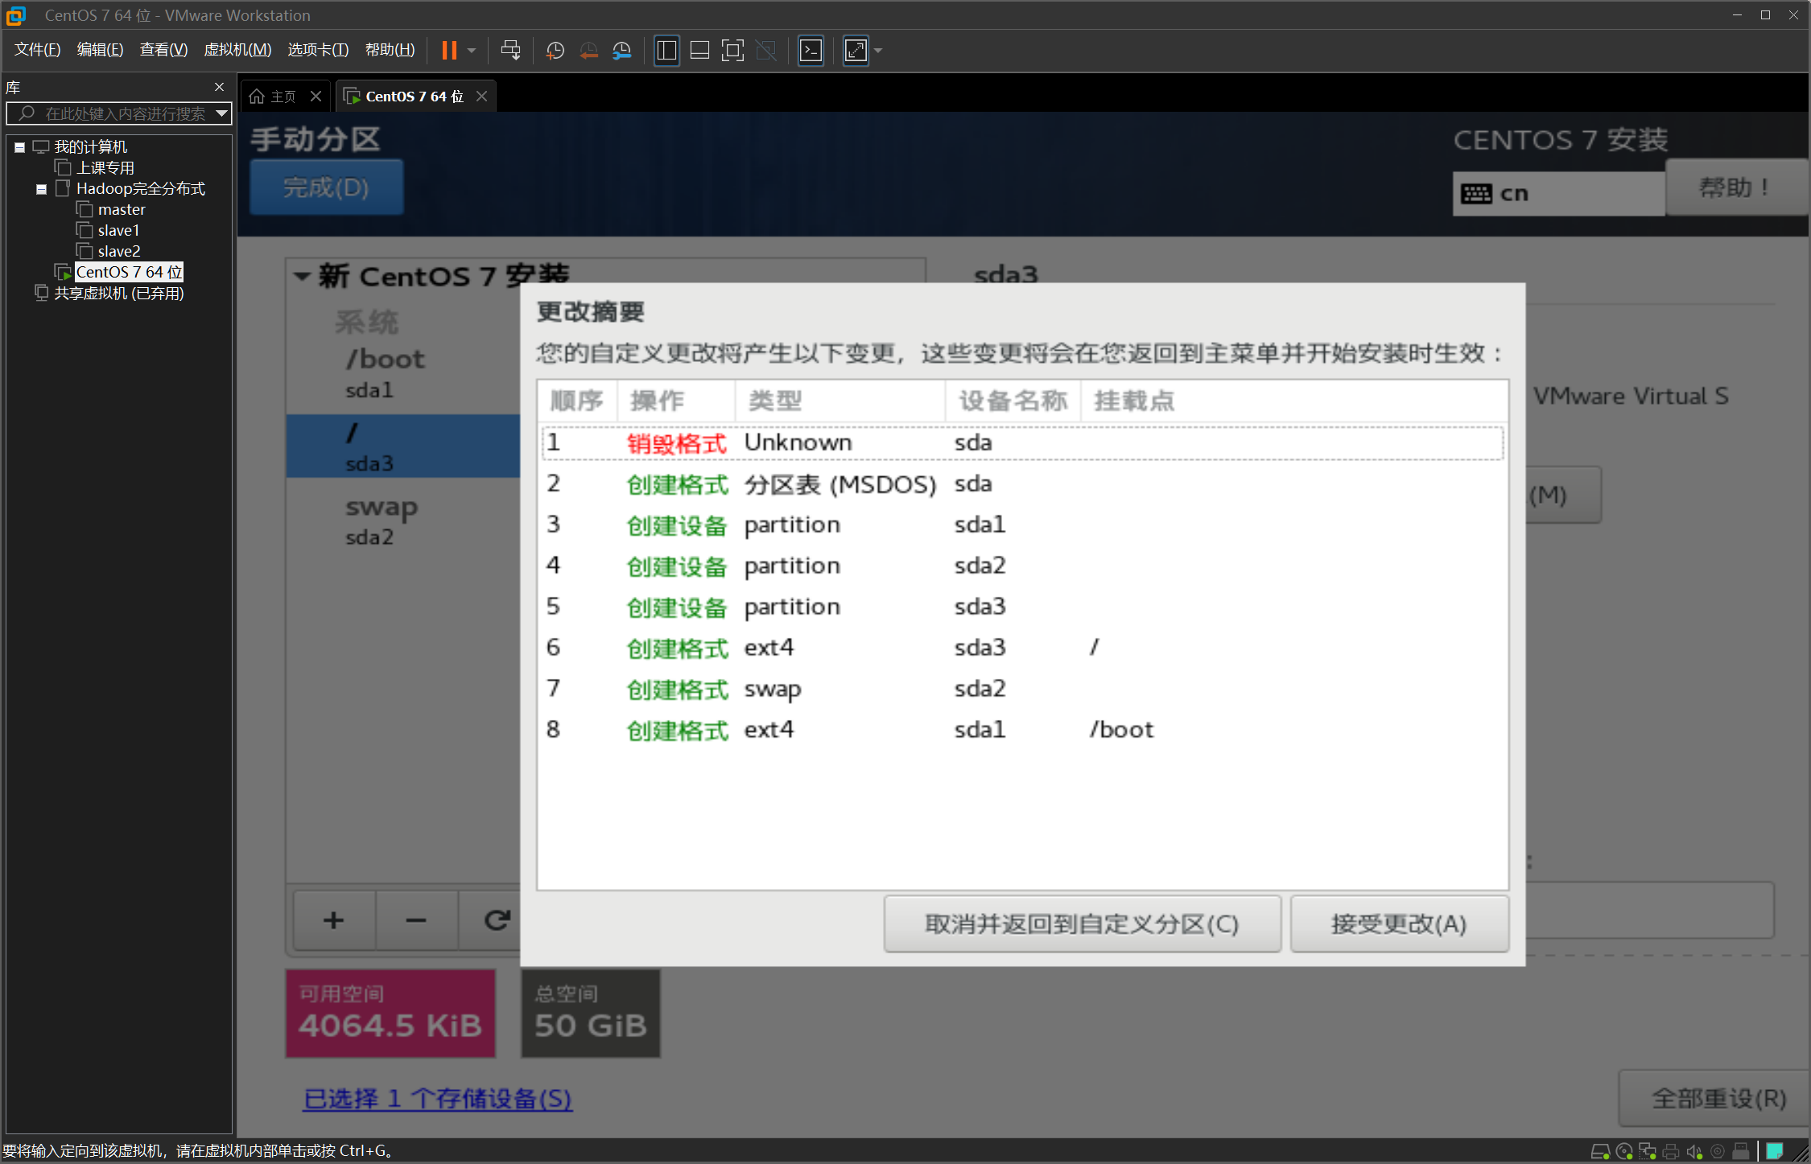
Task: Send Ctrl+Alt+Del to the VM
Action: point(510,51)
